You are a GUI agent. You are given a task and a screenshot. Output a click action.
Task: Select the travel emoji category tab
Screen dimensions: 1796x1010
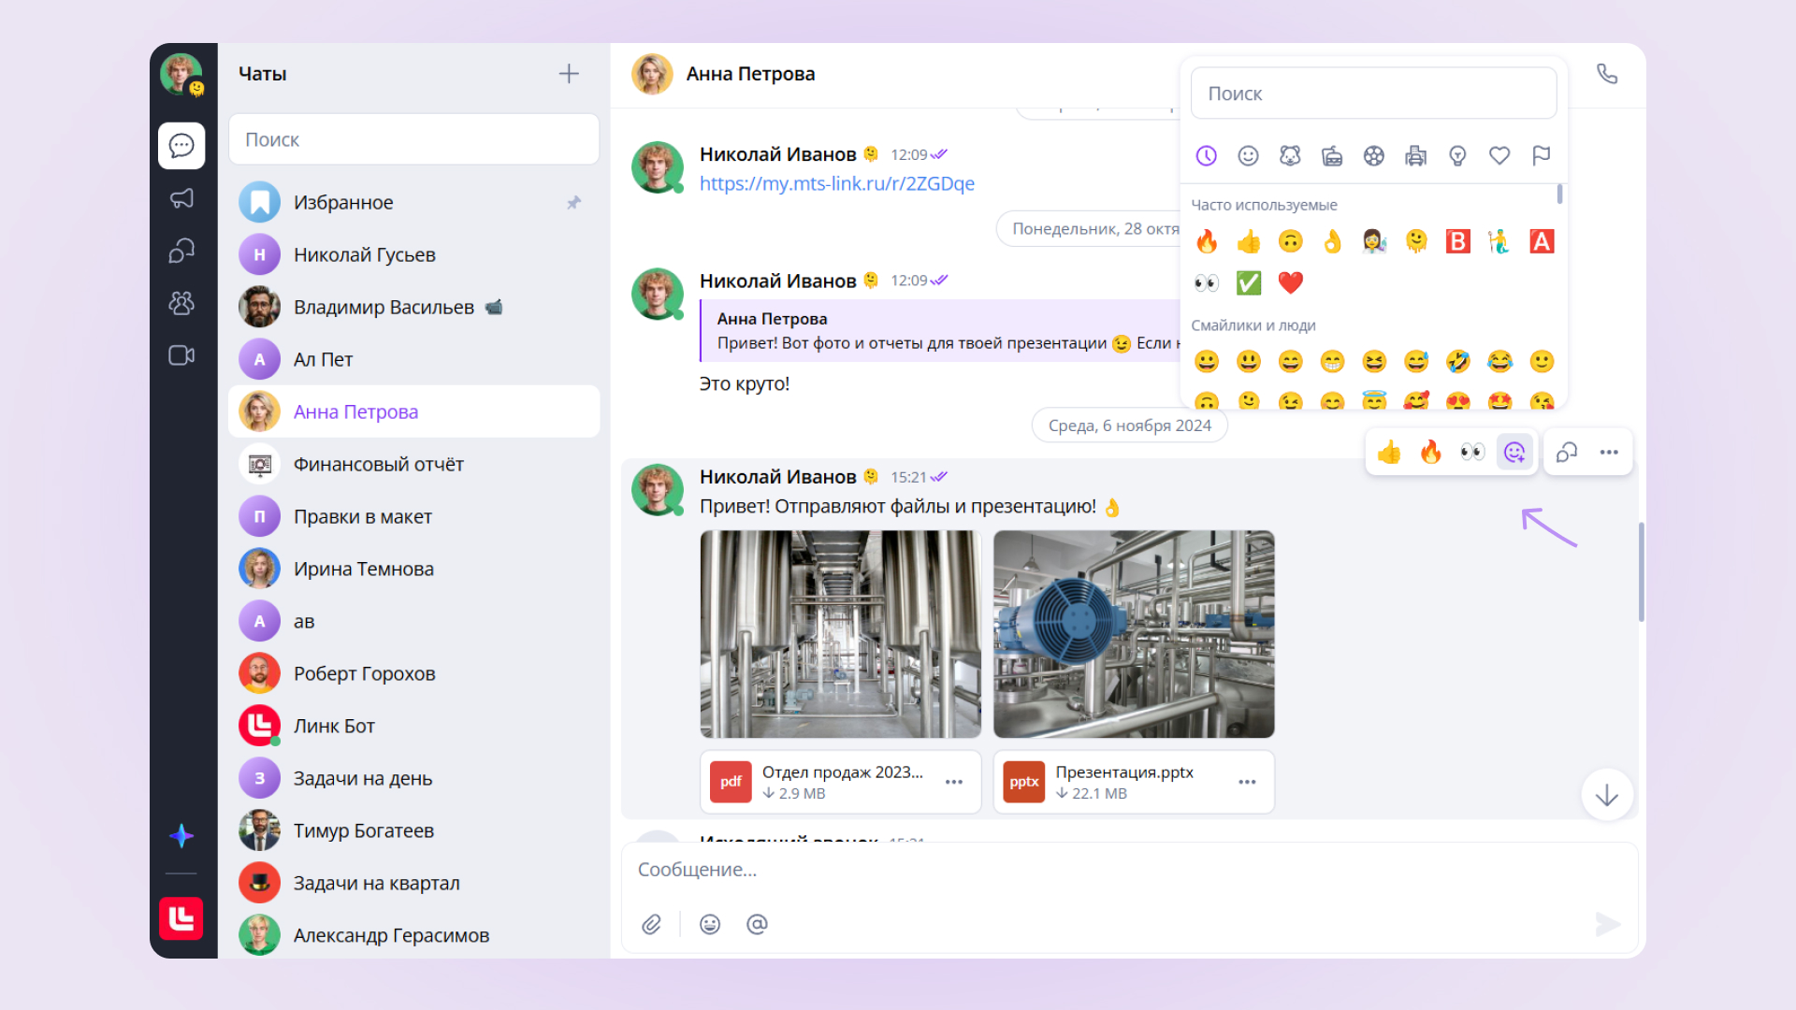pos(1415,156)
